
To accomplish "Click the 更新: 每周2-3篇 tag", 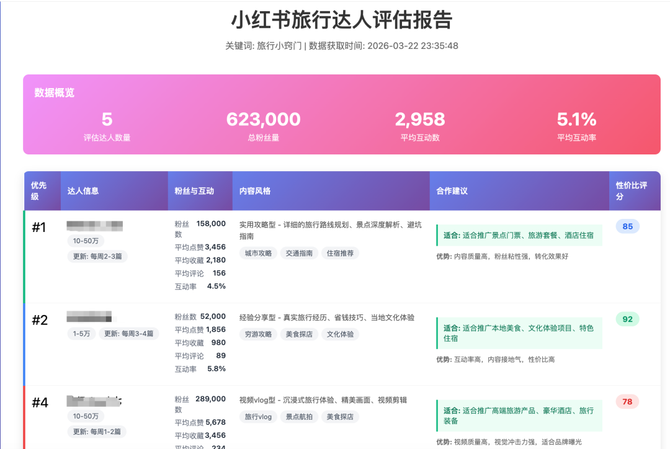I will (x=97, y=256).
